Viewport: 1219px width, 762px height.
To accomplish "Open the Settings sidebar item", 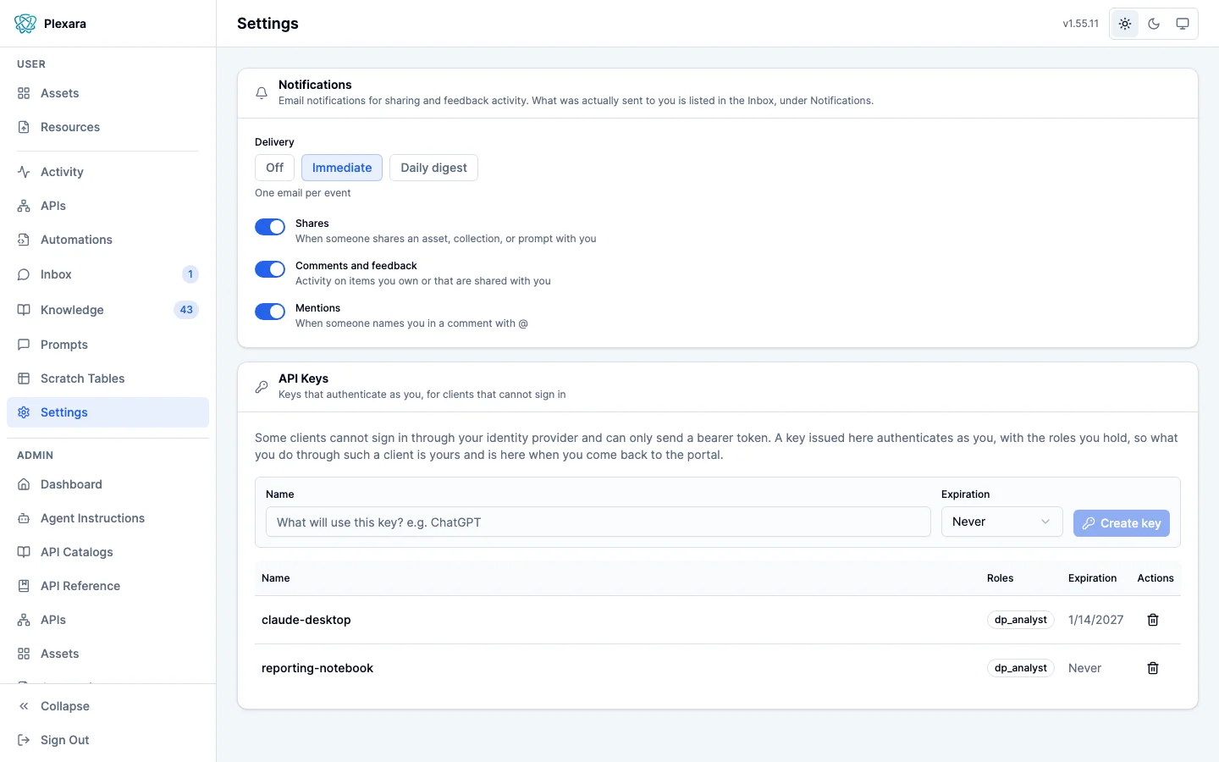I will tap(108, 412).
